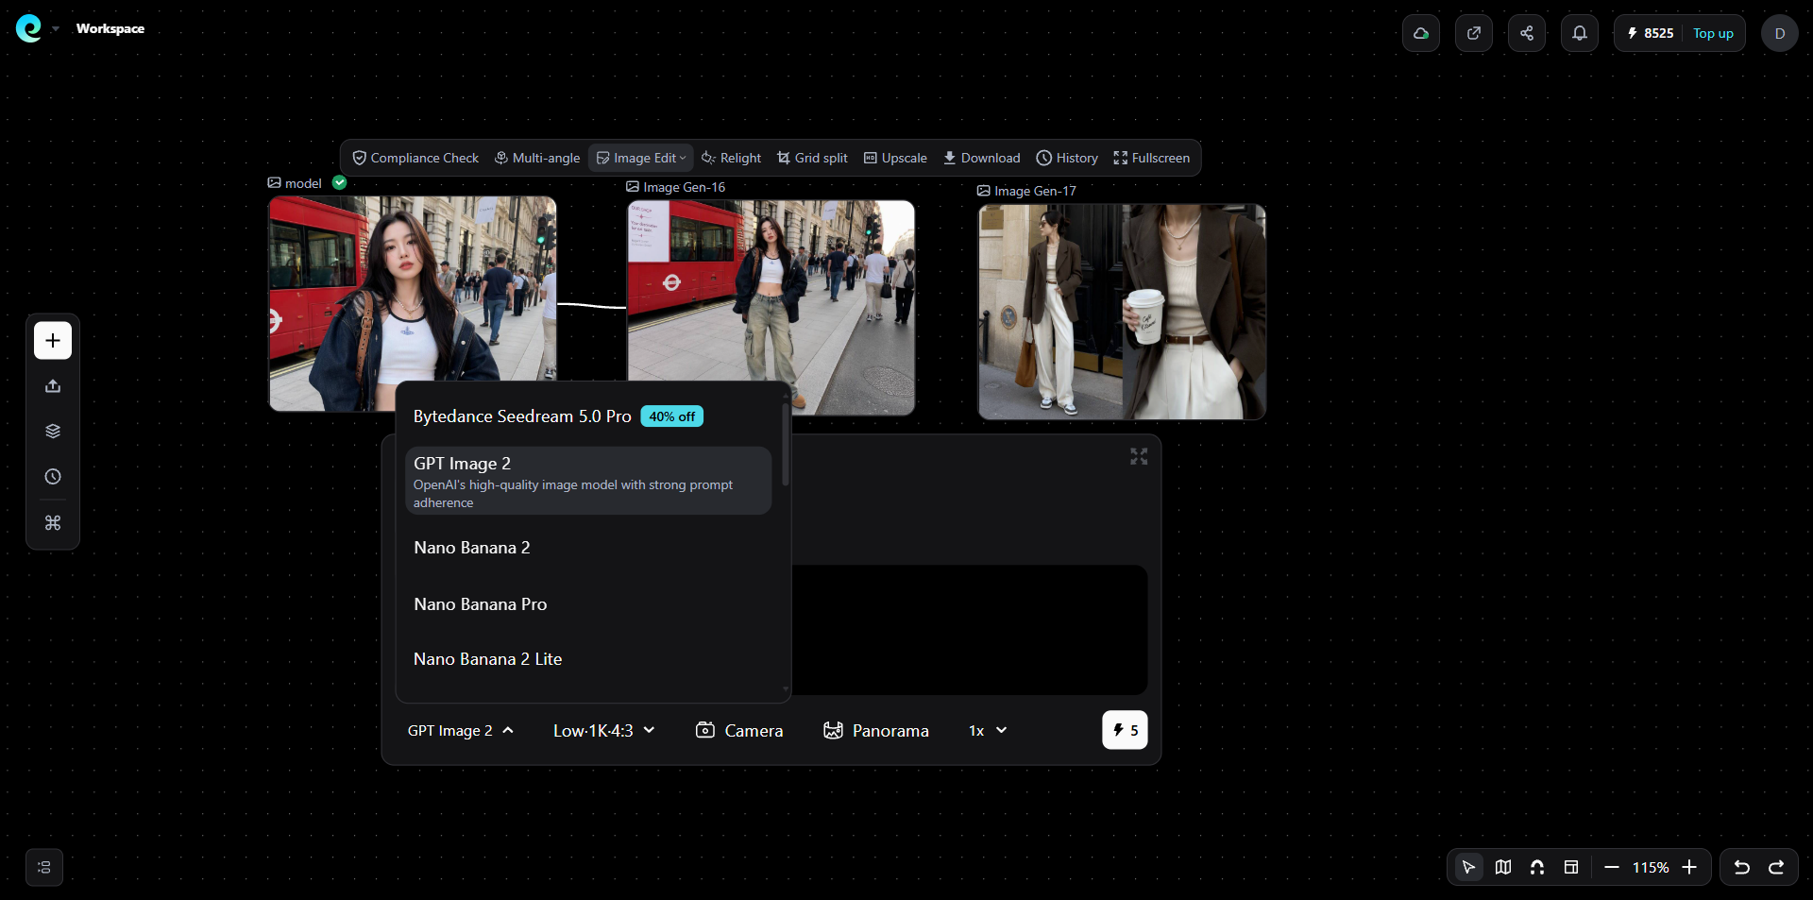
Task: Choose Nano Banana 2 model
Action: click(x=588, y=548)
